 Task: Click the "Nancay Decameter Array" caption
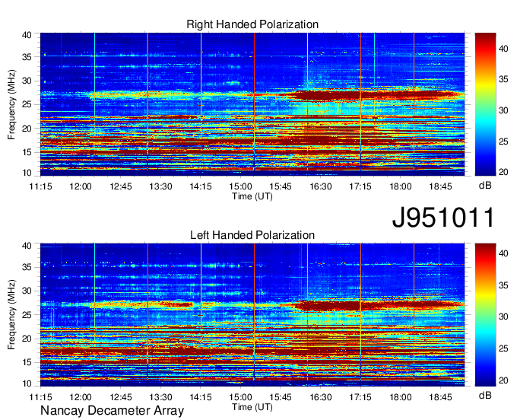112,411
